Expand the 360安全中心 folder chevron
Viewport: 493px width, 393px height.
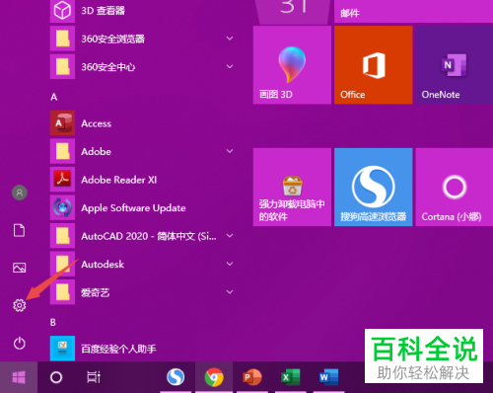(230, 67)
